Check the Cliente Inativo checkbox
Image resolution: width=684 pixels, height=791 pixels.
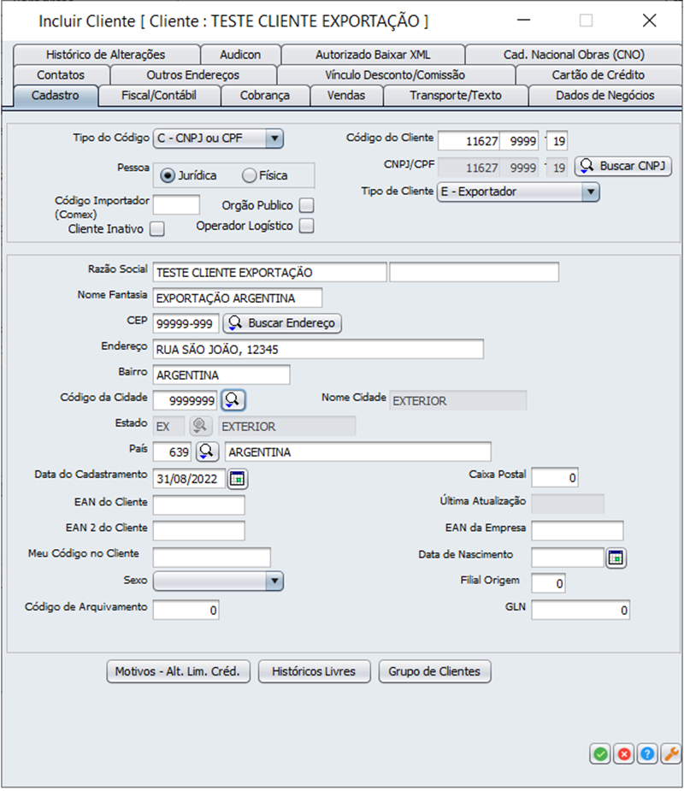click(x=157, y=228)
